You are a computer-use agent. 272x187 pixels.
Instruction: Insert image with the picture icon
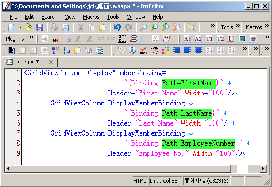pyautogui.click(x=242, y=39)
